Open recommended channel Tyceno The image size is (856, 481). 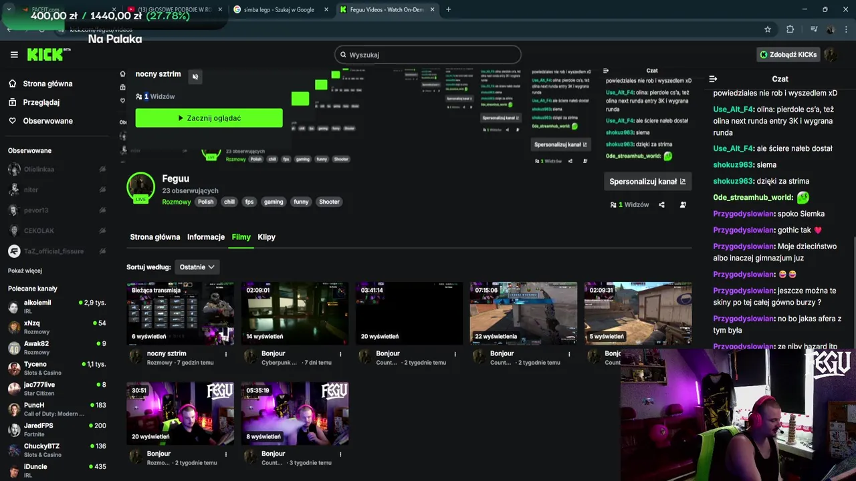pos(56,368)
